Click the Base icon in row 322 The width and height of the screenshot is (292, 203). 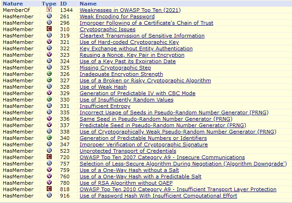(x=49, y=48)
